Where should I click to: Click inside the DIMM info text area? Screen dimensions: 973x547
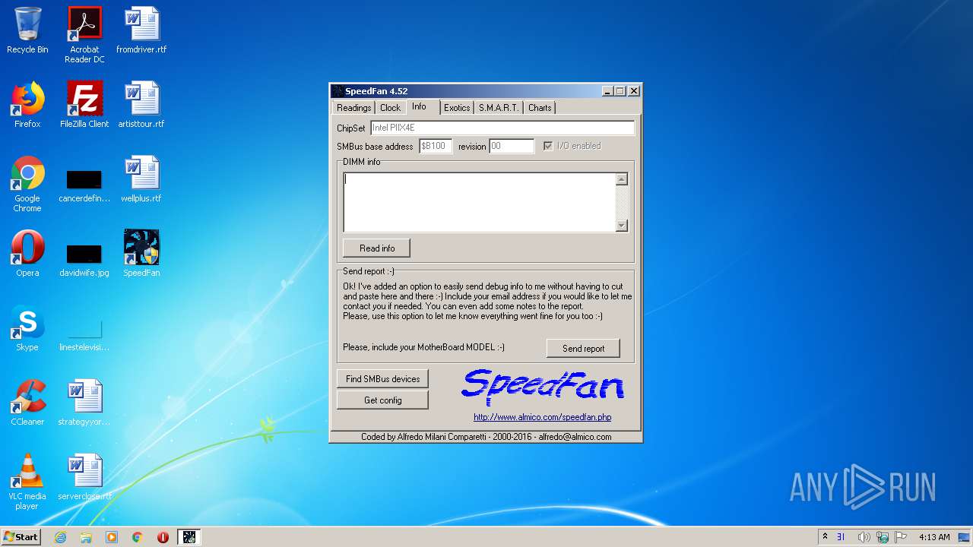[x=479, y=202]
